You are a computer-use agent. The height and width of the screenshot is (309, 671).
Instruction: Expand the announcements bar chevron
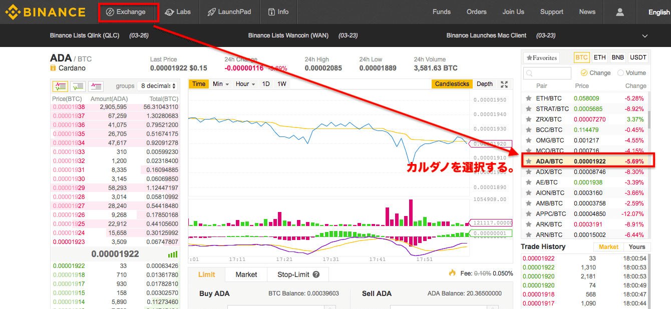click(x=645, y=36)
